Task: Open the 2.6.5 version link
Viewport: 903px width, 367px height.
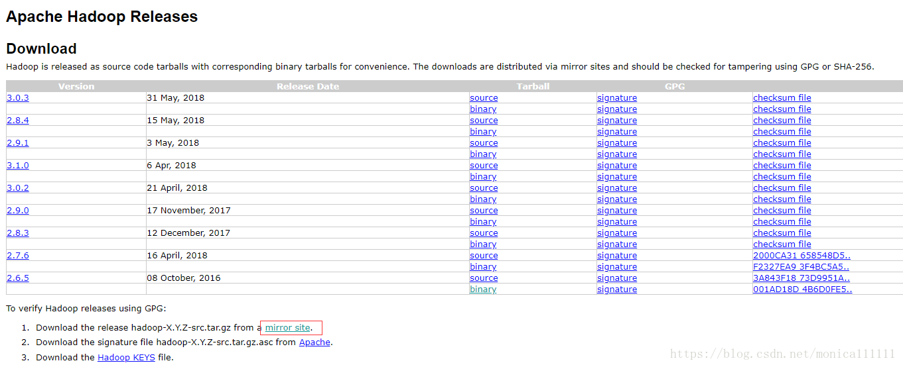Action: (18, 278)
